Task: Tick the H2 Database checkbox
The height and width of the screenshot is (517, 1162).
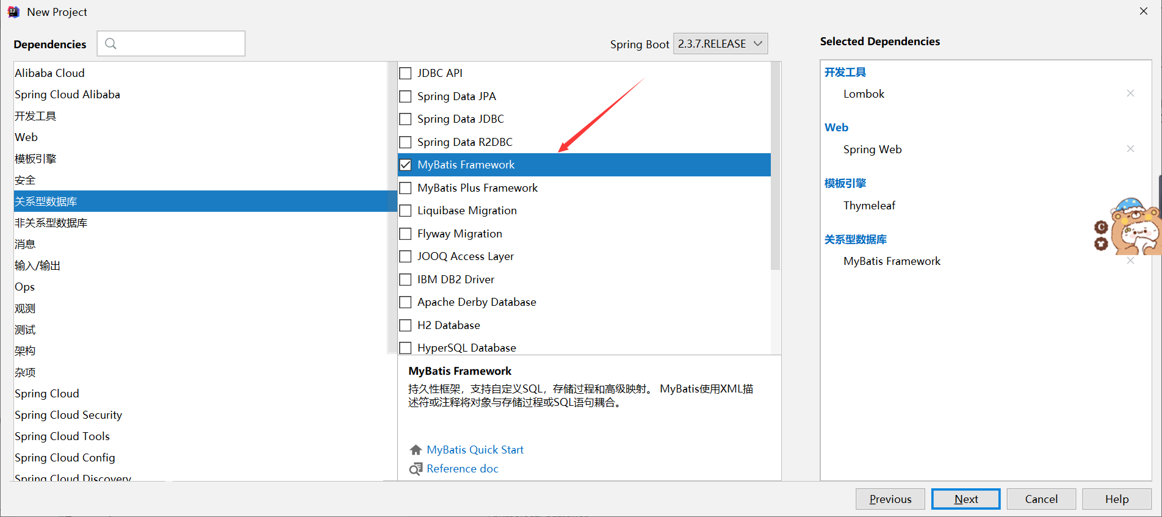Action: pos(405,325)
